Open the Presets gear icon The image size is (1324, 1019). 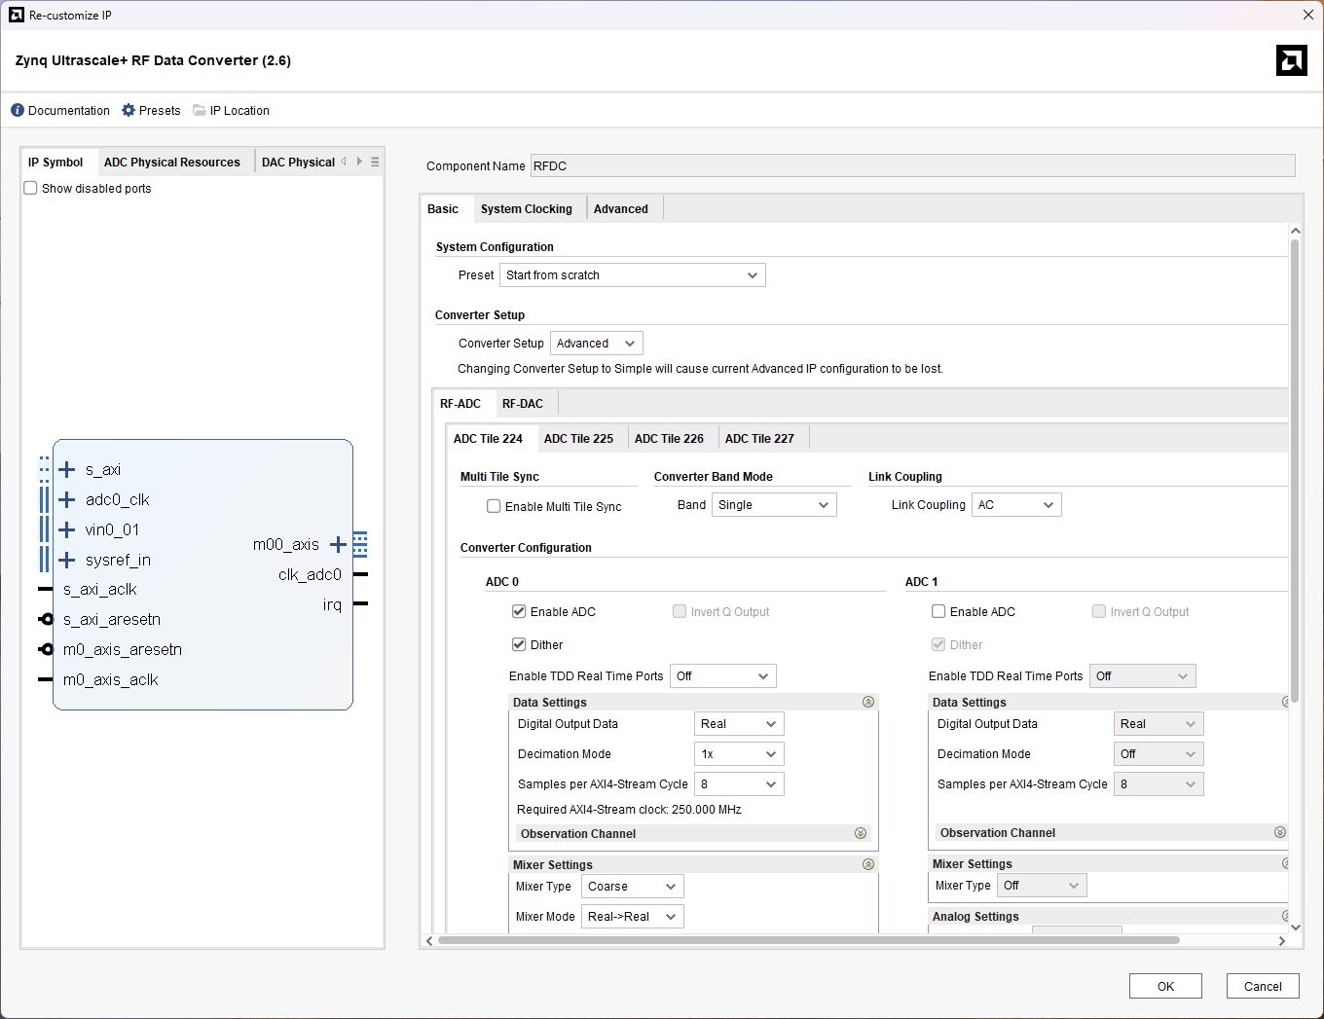tap(129, 110)
